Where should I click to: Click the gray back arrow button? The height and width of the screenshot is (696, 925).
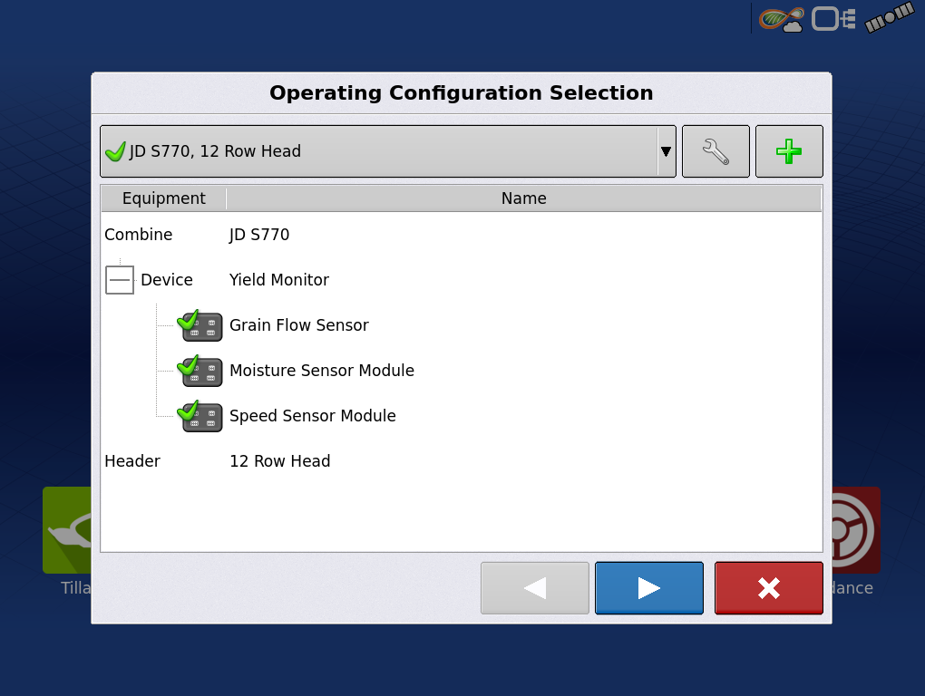(535, 588)
